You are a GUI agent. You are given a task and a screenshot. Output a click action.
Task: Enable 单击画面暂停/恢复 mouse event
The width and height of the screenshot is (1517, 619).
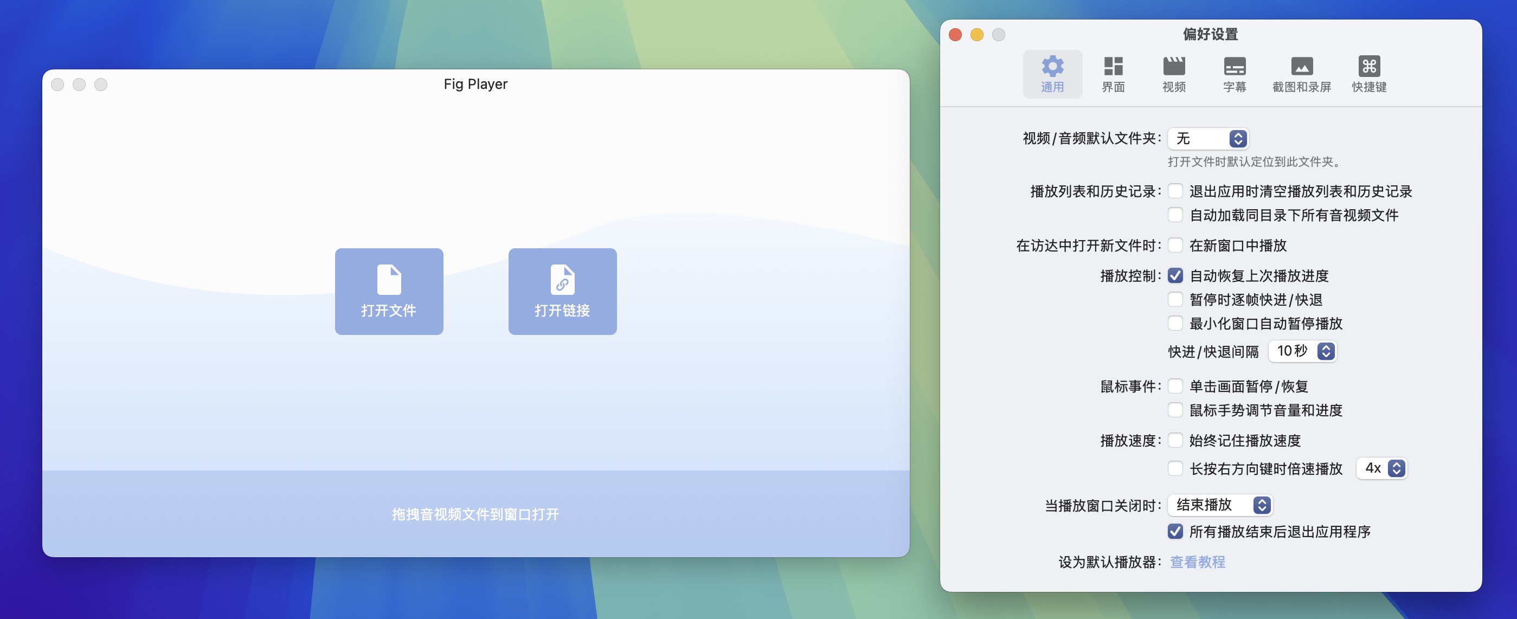pos(1175,386)
